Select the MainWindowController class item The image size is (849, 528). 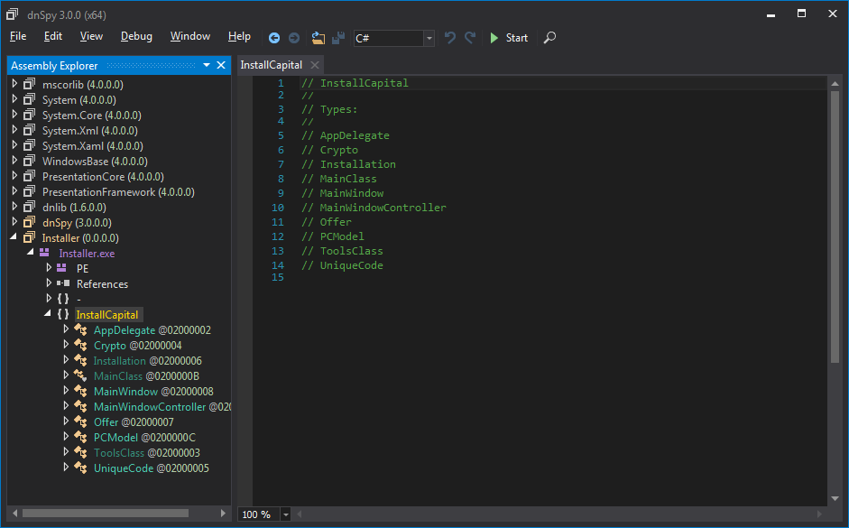(150, 407)
